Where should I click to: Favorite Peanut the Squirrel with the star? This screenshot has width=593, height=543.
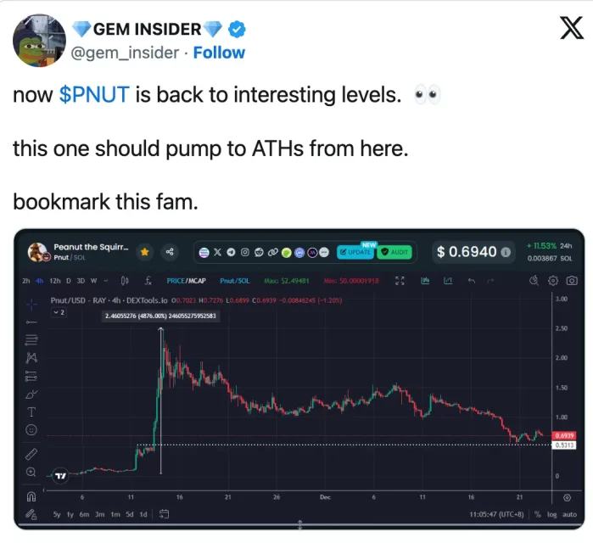(x=145, y=252)
